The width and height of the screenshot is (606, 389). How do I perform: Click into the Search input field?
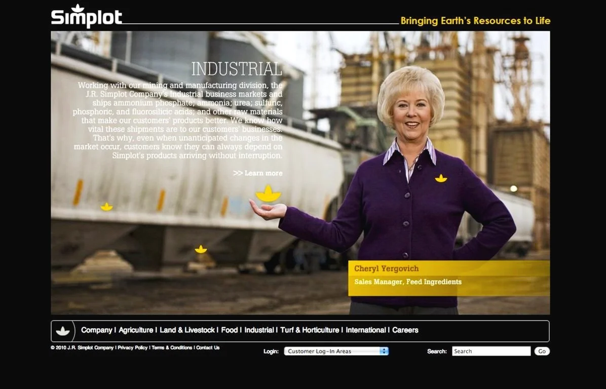[x=491, y=351]
